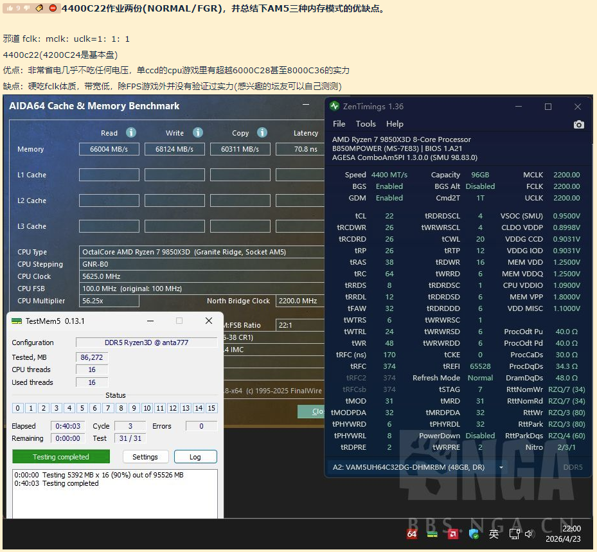The height and width of the screenshot is (552, 597).
Task: Open the Tools menu in ZenTimings
Action: (x=366, y=124)
